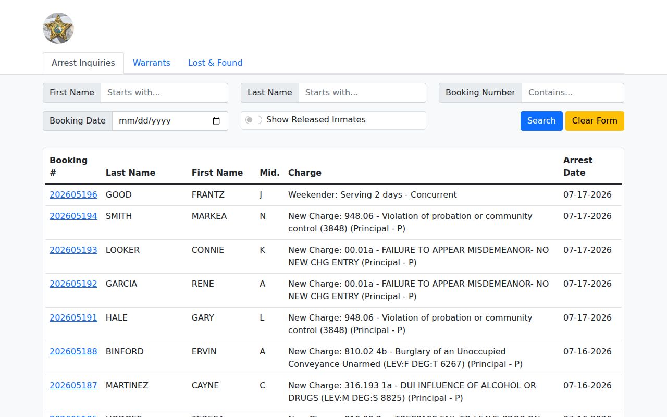Click first name MARKEA
Viewport: 667px width, 417px height.
pos(209,216)
